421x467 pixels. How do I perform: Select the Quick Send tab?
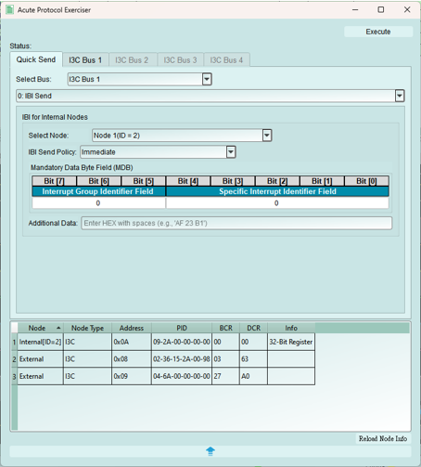point(36,59)
